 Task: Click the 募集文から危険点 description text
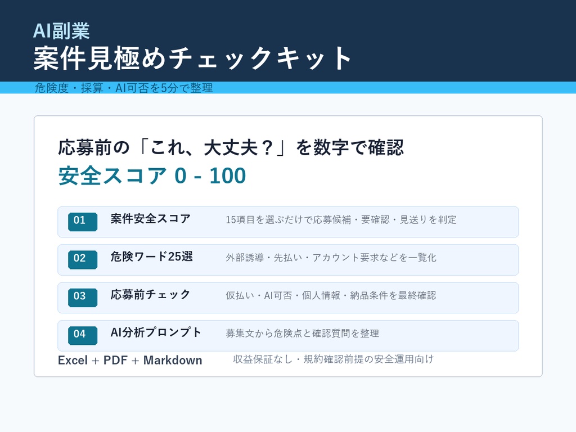(x=302, y=333)
